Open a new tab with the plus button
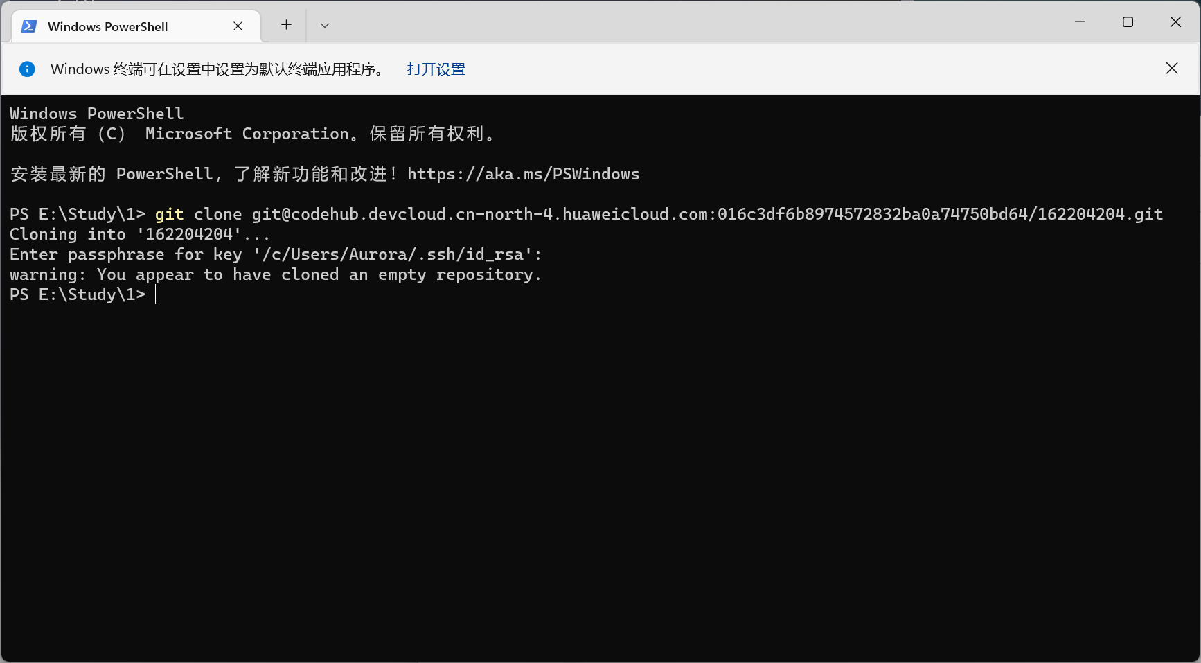1201x663 pixels. click(286, 25)
